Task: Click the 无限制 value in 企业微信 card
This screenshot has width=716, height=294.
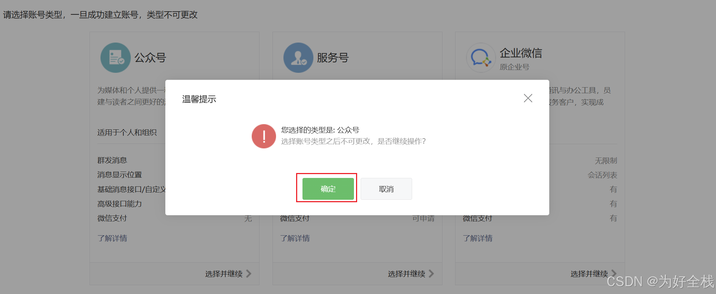Action: click(606, 161)
